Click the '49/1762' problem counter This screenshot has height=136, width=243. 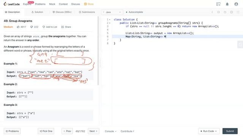80,131
